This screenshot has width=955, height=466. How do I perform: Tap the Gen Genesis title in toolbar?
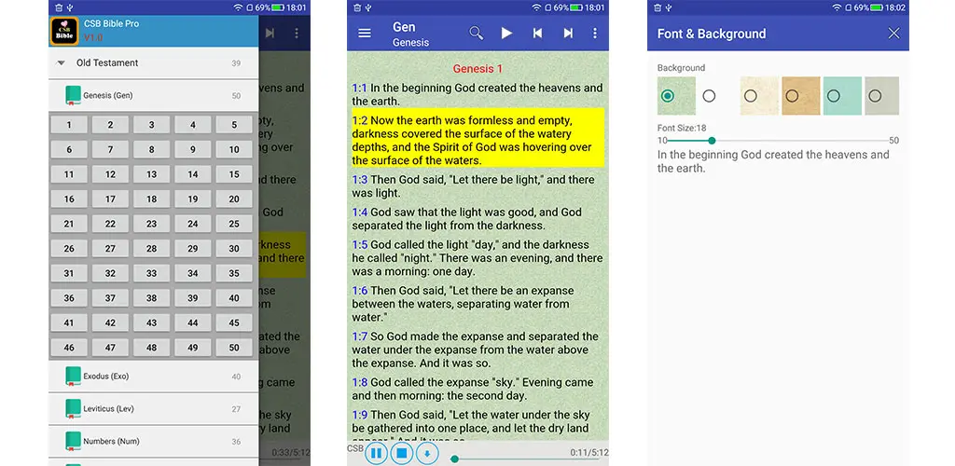click(410, 34)
